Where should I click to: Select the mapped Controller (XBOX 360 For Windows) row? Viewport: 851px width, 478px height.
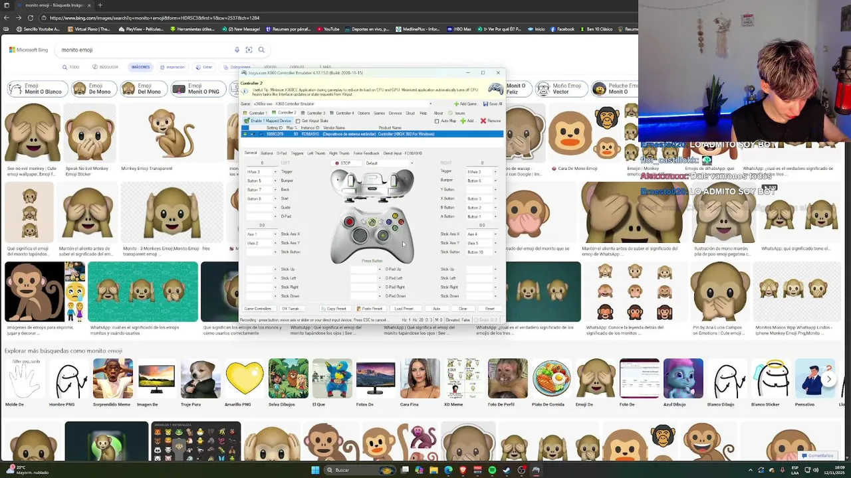(372, 134)
